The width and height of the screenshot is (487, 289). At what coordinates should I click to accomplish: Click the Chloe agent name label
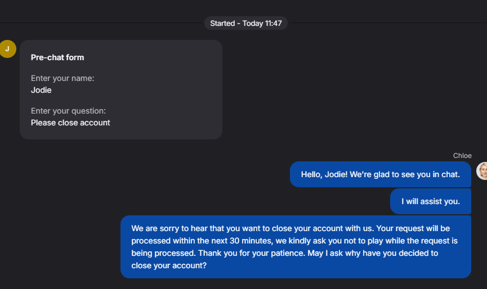tap(462, 156)
